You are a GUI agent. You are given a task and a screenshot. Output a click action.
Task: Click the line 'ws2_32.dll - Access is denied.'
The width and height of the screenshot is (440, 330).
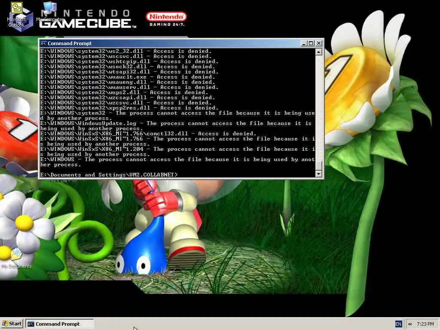[126, 51]
